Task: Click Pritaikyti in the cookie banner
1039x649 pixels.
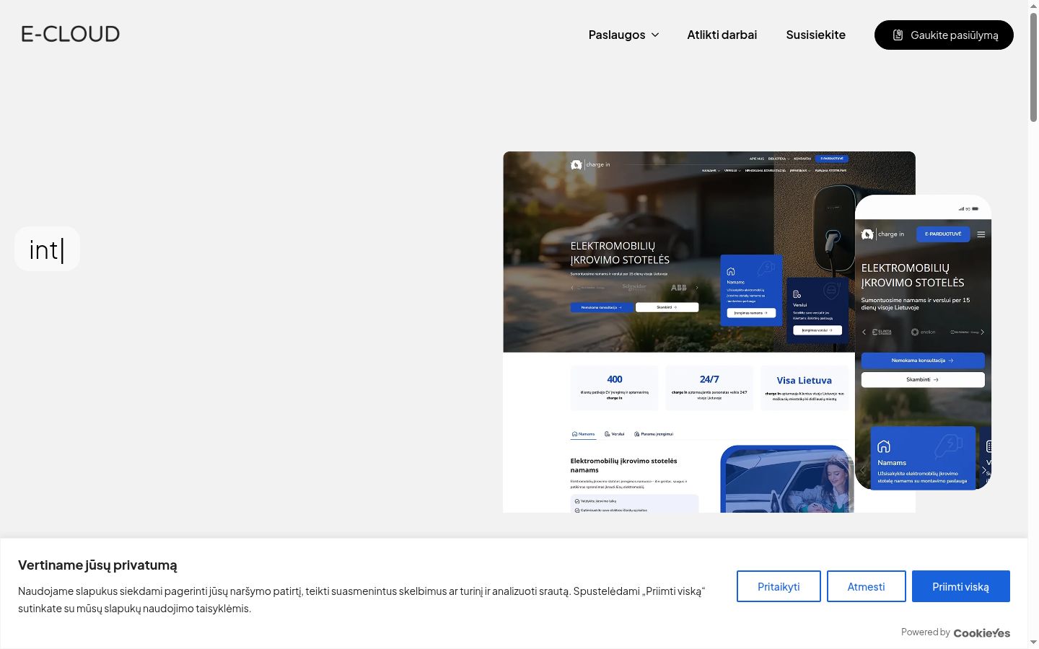Action: pos(779,586)
